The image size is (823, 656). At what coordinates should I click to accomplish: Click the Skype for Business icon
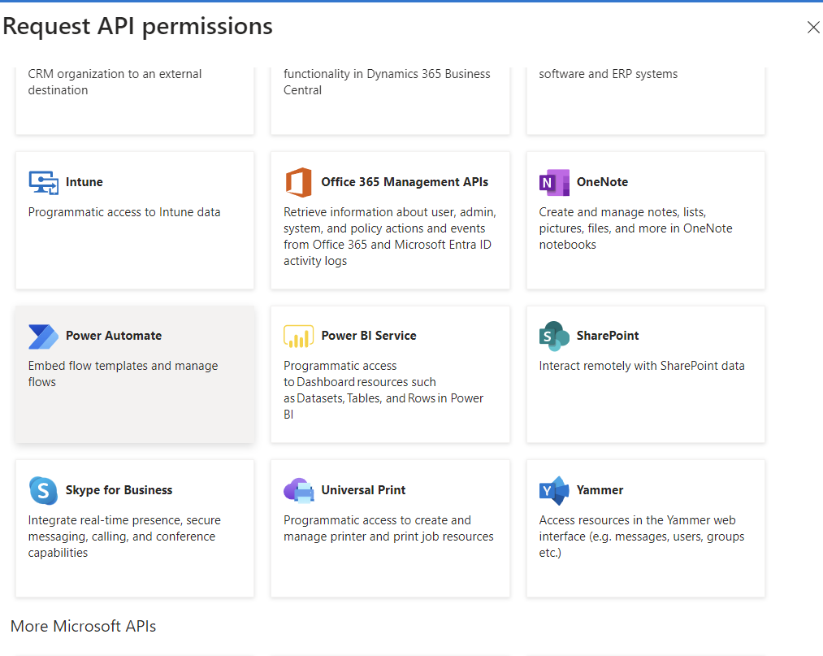(x=44, y=490)
